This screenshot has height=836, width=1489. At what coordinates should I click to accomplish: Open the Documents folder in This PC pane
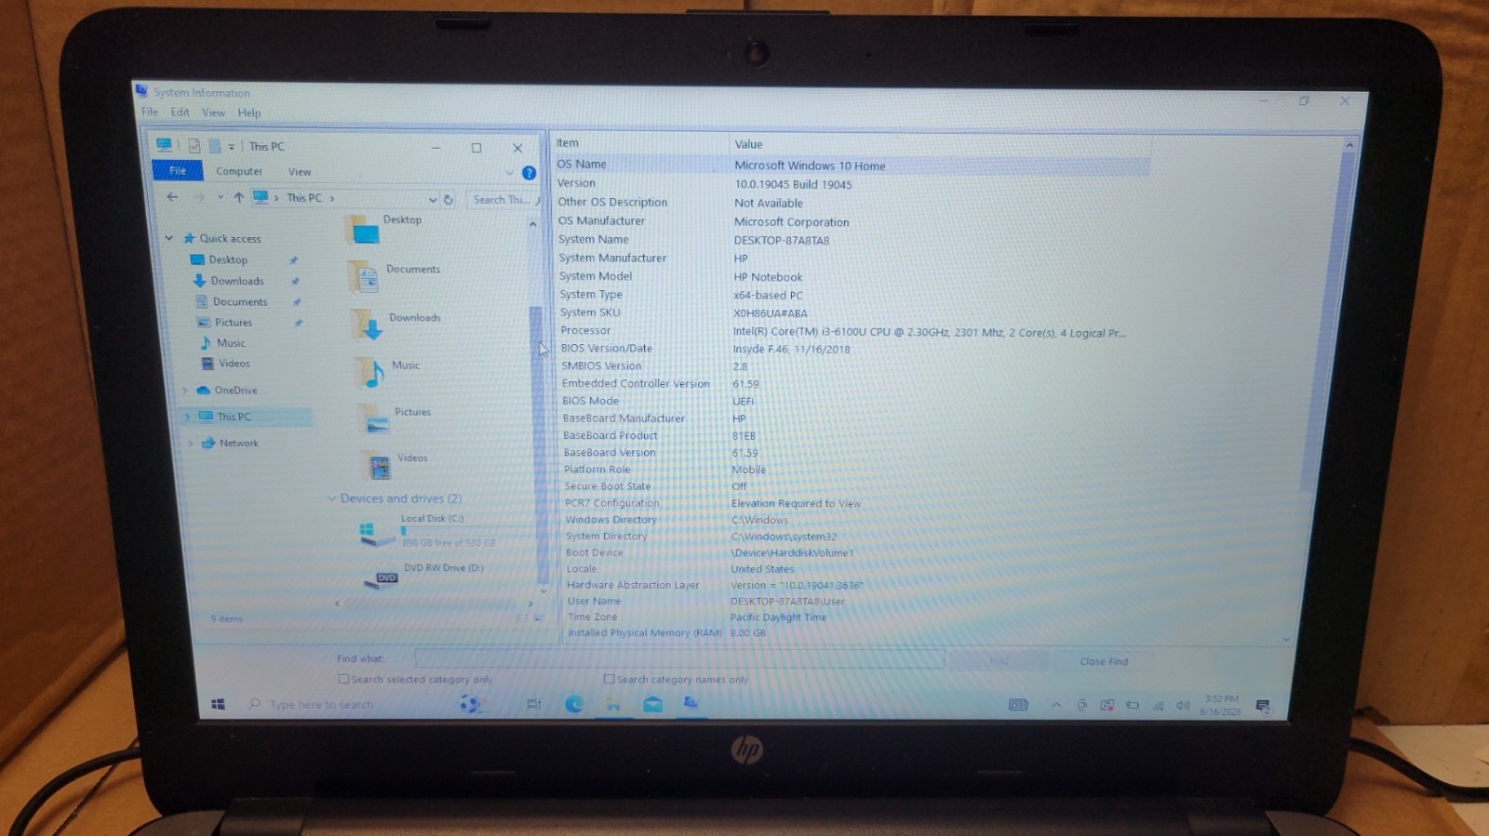pos(365,276)
